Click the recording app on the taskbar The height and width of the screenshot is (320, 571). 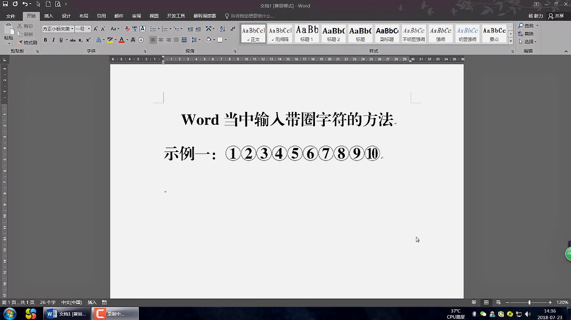click(114, 314)
